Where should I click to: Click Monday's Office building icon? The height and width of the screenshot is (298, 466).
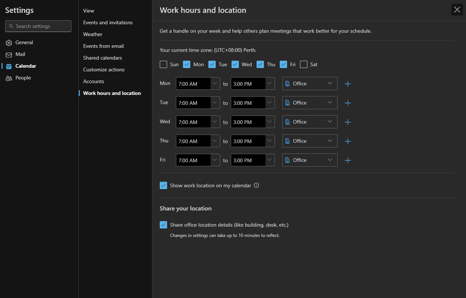(287, 84)
